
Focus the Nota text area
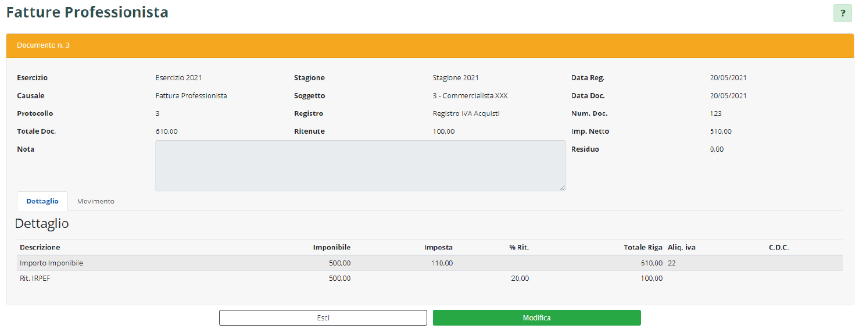360,166
